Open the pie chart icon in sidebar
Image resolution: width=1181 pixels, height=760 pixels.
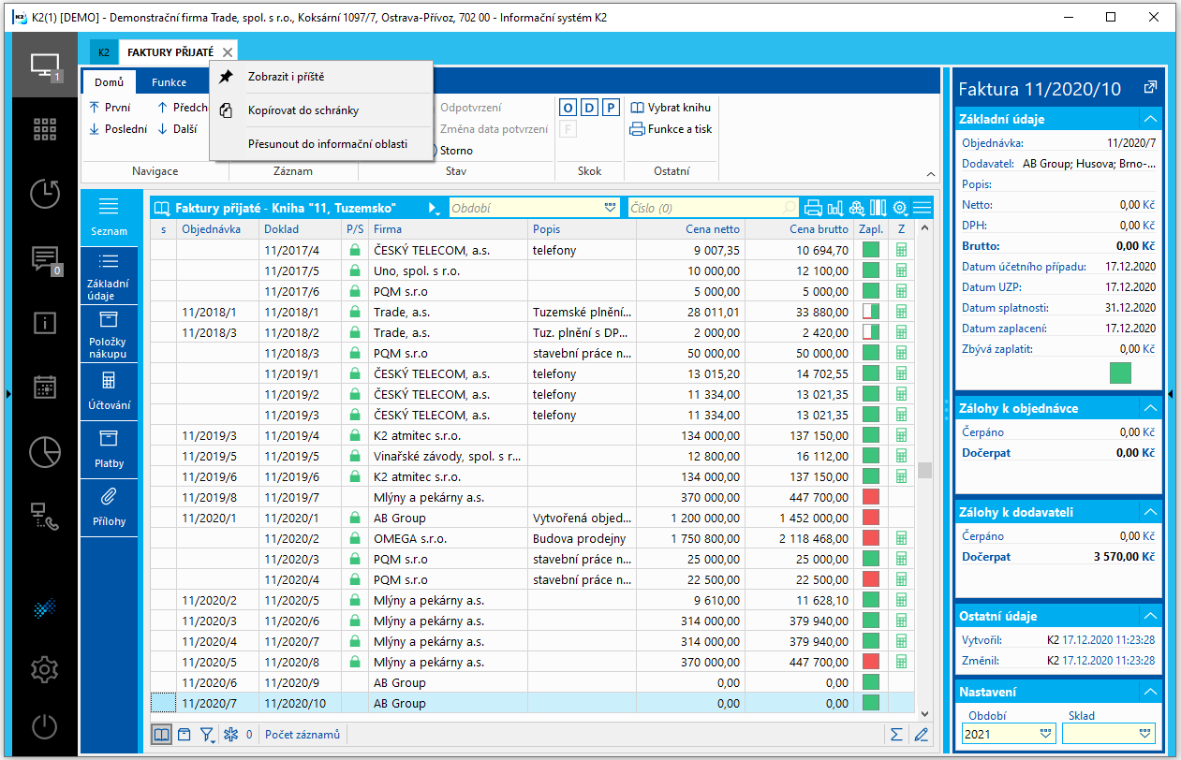coord(44,451)
